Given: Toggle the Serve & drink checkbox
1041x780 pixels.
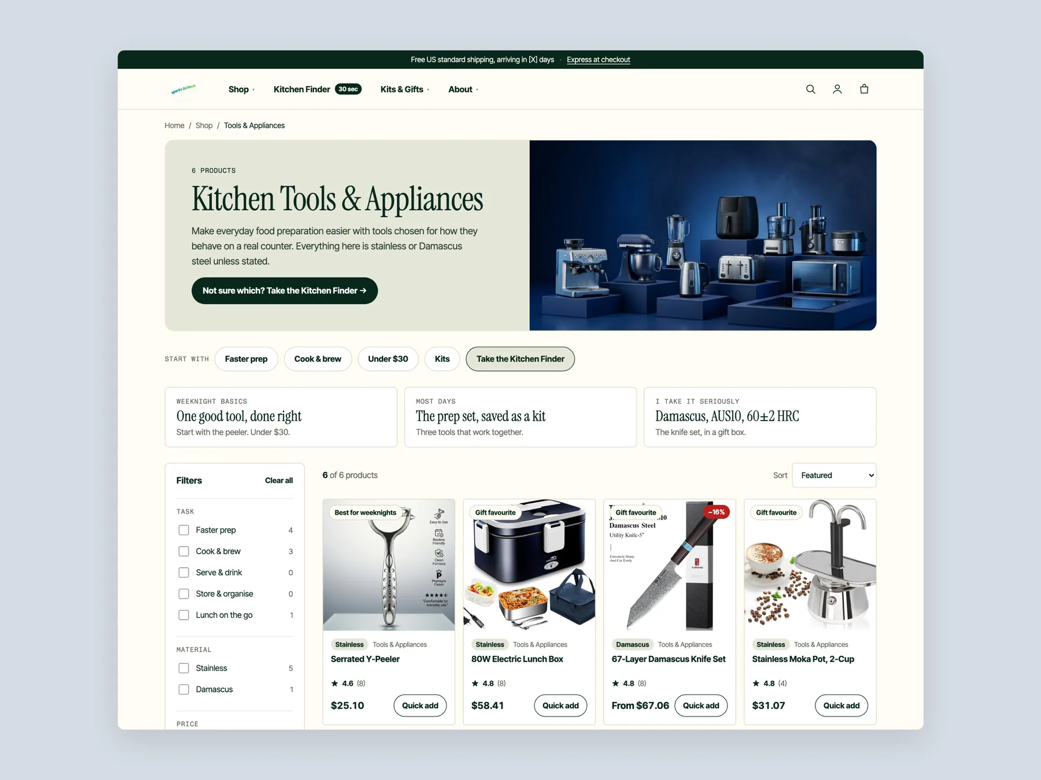Looking at the screenshot, I should click(184, 573).
